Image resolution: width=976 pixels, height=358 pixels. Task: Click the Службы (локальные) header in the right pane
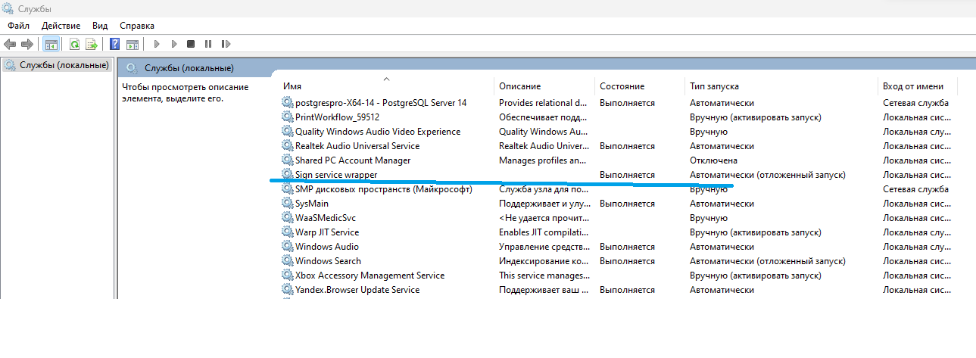[189, 67]
